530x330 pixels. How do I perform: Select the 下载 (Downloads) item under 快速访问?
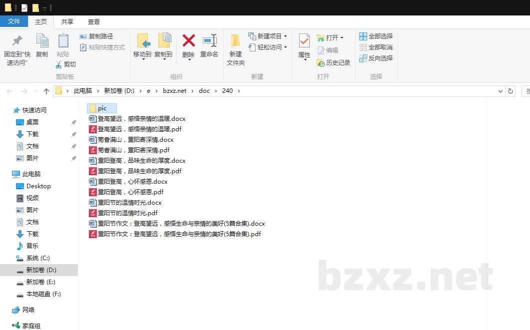point(33,134)
